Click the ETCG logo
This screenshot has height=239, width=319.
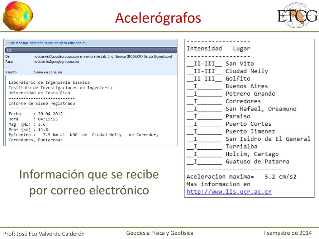[x=297, y=15]
